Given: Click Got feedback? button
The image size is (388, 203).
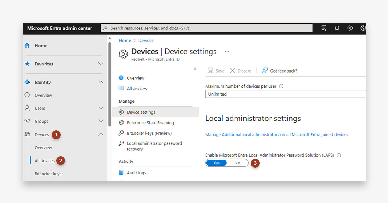Looking at the screenshot, I should coord(279,71).
